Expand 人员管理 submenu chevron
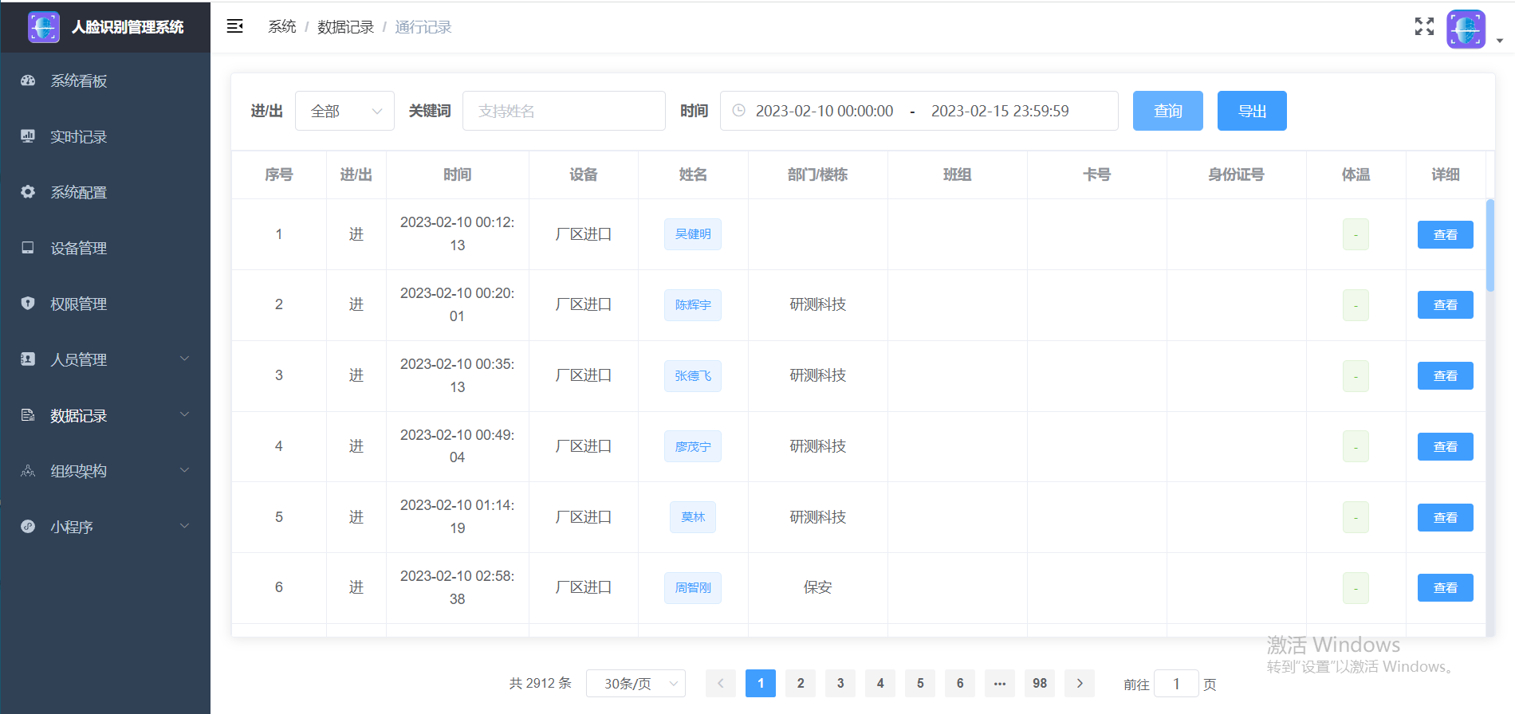 coord(185,359)
